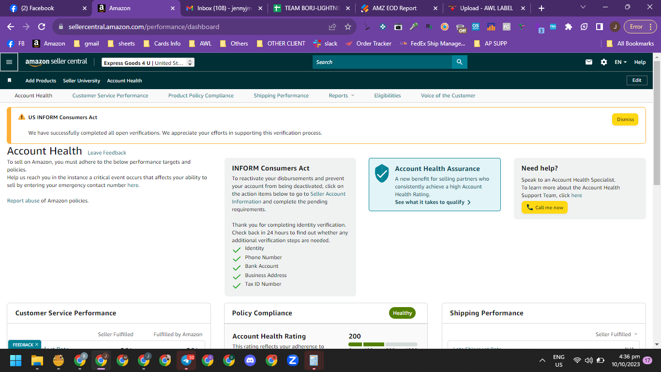Open Zoom from the taskbar

pos(292,360)
